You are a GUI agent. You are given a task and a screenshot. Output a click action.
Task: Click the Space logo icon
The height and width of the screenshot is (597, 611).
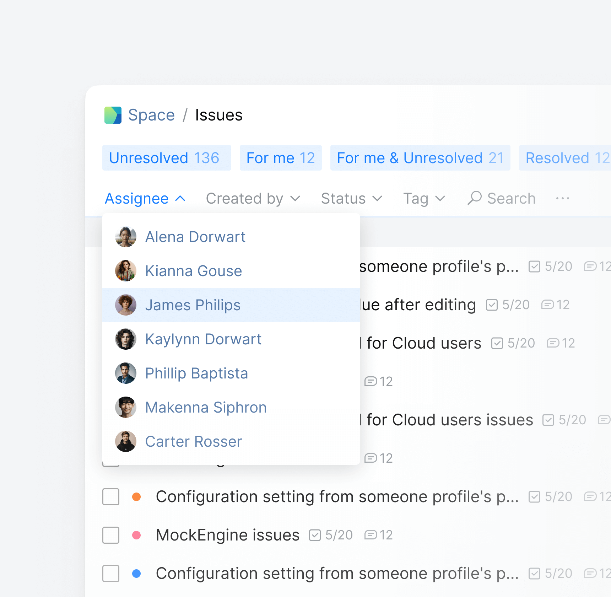(113, 115)
